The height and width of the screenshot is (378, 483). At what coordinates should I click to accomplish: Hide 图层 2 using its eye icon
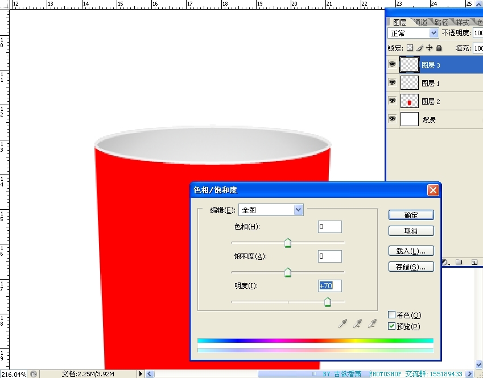click(x=392, y=101)
